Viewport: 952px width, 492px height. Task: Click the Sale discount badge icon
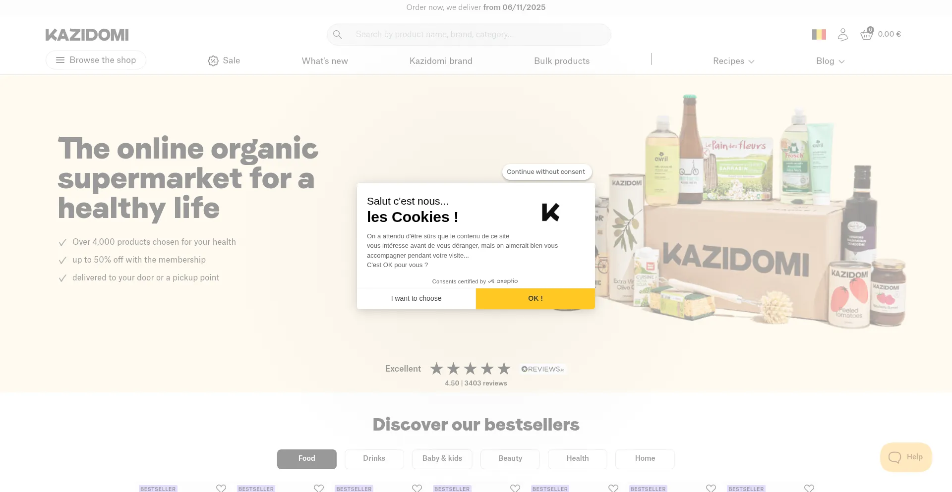coord(213,61)
